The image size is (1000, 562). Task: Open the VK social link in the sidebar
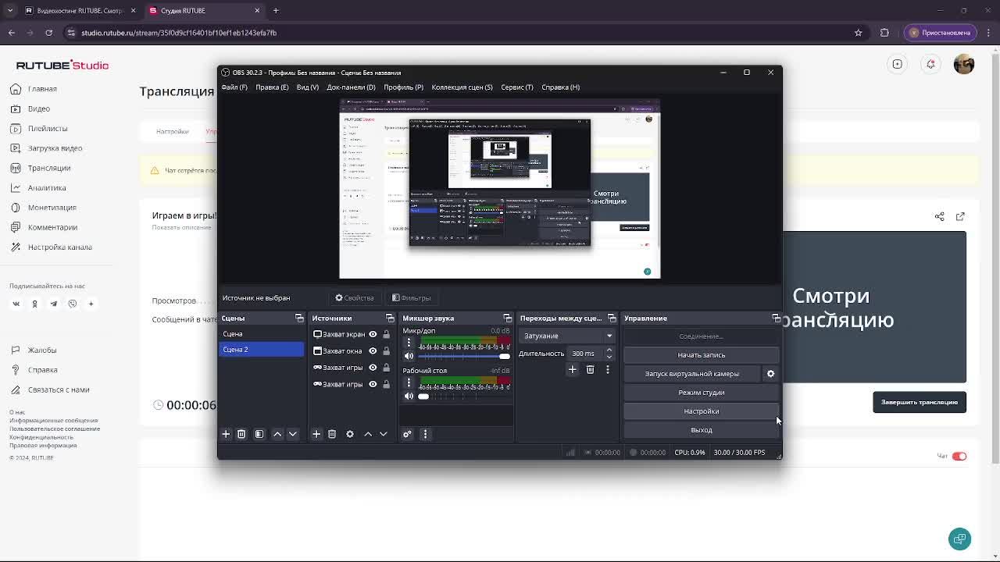[16, 304]
